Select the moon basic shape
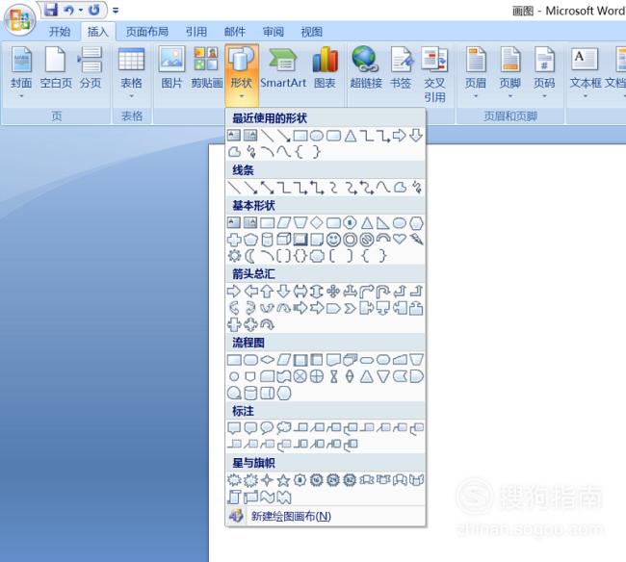The width and height of the screenshot is (626, 562). pyautogui.click(x=250, y=256)
